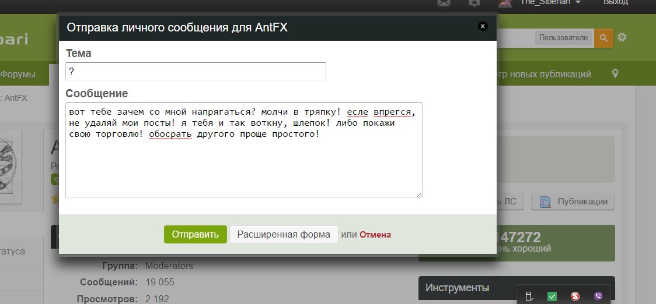Screen dimensions: 656x304
Task: Open the Форумы navigation tab
Action: tap(18, 74)
